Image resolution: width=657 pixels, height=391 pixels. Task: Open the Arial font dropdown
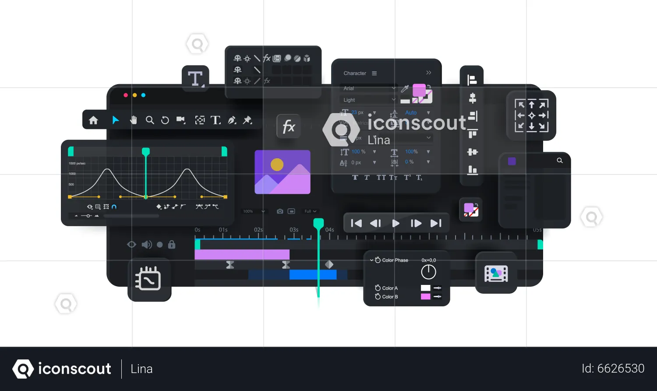coord(369,88)
